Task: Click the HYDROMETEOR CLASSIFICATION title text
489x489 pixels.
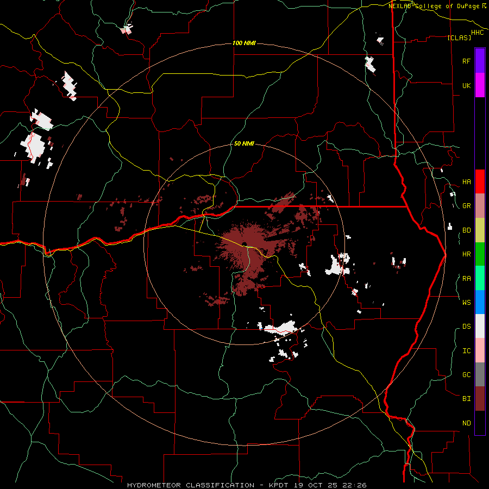Action: [x=191, y=485]
